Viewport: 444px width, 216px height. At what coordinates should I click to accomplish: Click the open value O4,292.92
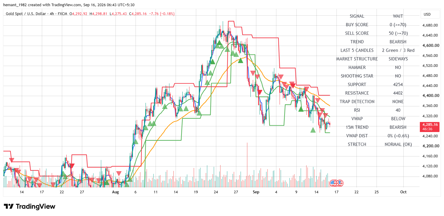[79, 14]
